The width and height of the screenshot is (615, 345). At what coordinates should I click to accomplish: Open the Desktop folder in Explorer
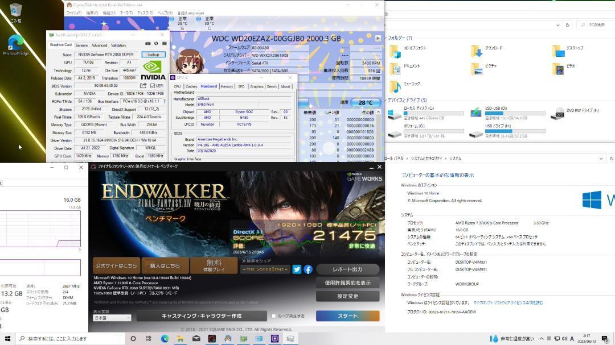point(568,51)
